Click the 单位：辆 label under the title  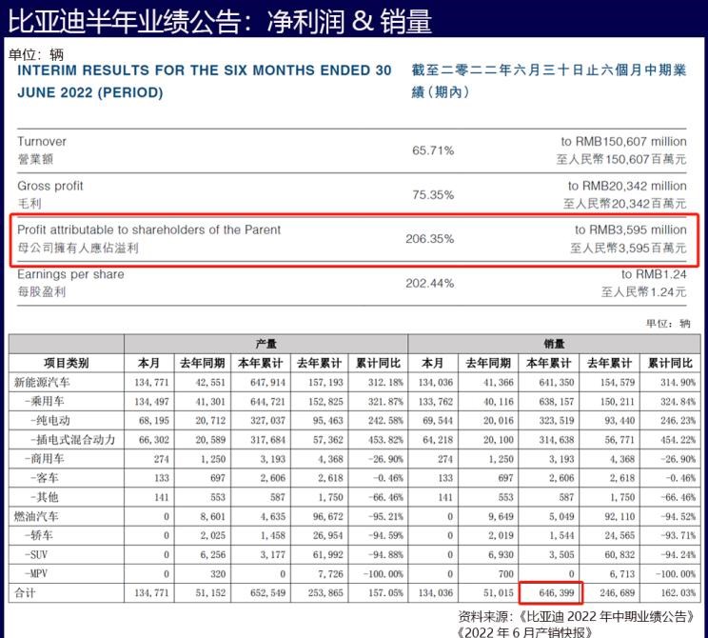tap(35, 54)
